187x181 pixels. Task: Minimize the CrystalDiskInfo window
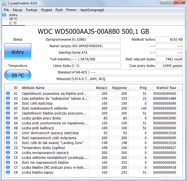point(164,2)
